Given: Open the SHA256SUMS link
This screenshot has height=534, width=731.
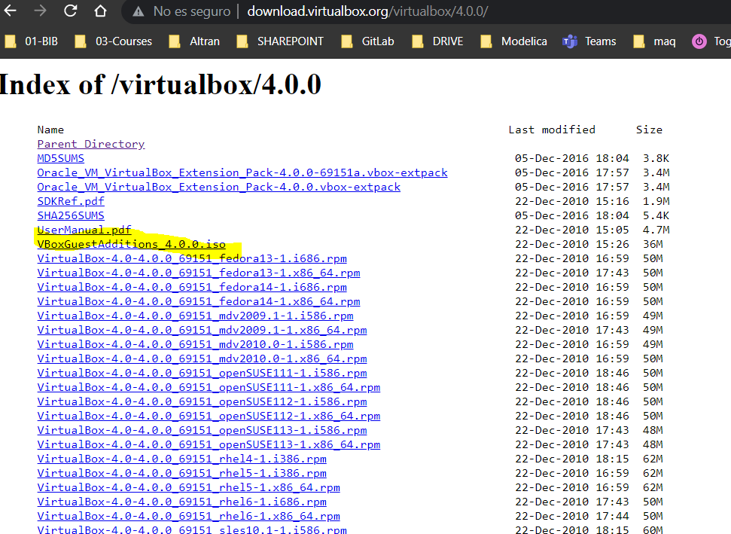Looking at the screenshot, I should (x=71, y=215).
